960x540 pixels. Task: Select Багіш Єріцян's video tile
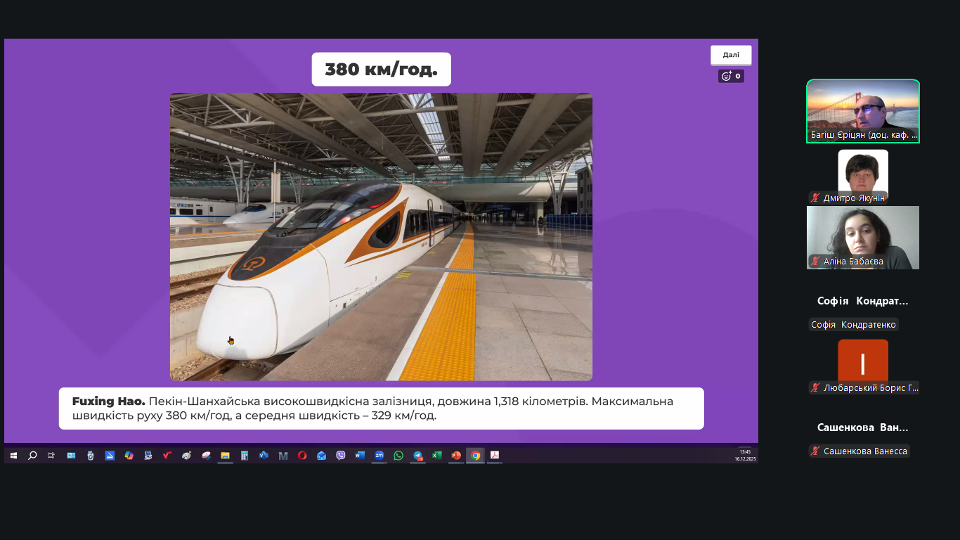pos(863,110)
